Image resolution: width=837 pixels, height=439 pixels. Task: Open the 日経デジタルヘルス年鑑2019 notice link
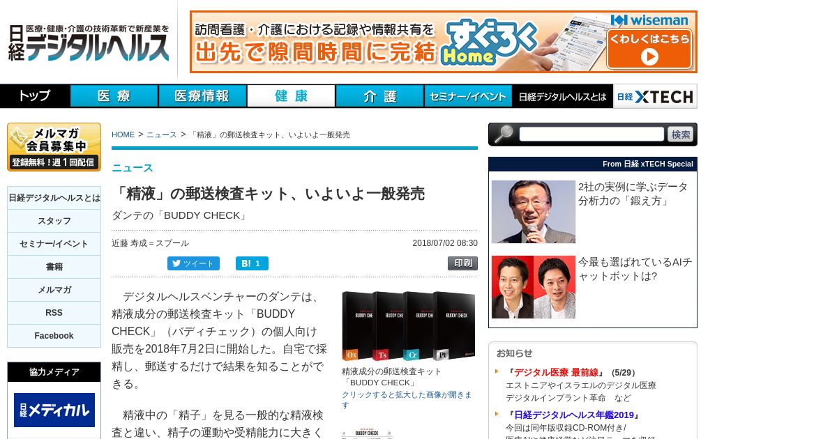point(574,415)
